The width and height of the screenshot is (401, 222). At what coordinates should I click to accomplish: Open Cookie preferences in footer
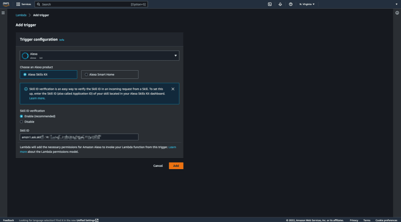(386, 220)
